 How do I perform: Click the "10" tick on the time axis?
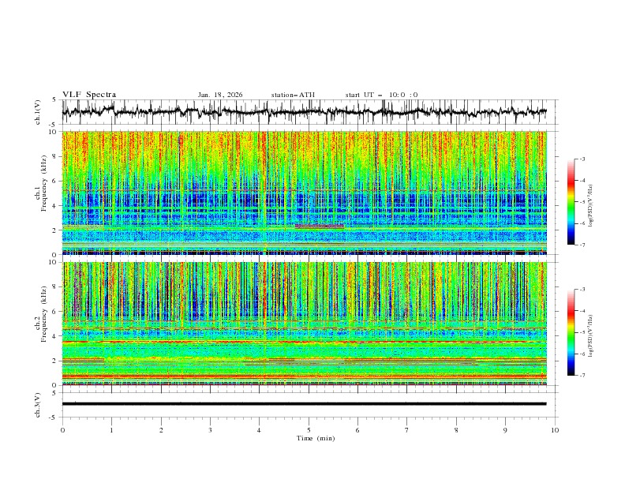coord(555,430)
